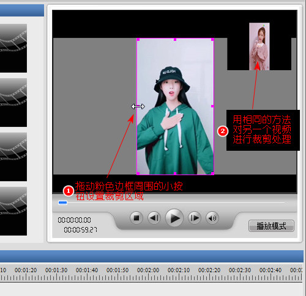Select the third film strip thumbnail
The height and width of the screenshot is (296, 306).
pos(13,157)
